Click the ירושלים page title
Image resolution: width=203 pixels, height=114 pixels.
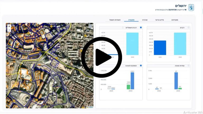point(181,6)
